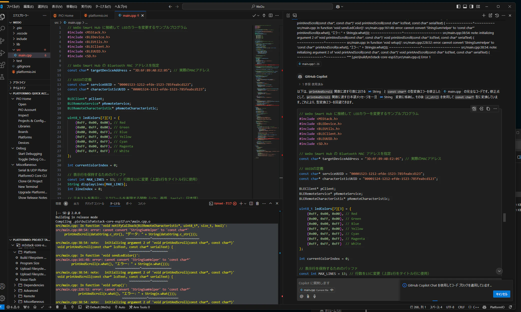Click scroll-down arrow button in chat
Screen dimensions: 521x312
[499, 271]
